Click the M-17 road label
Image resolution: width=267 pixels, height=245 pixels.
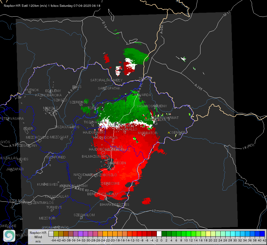tap(227, 13)
